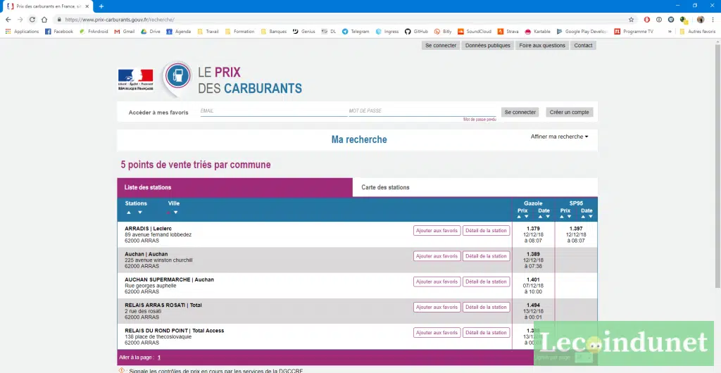721x373 pixels.
Task: Sort SP95 Date descending
Action: pyautogui.click(x=591, y=216)
